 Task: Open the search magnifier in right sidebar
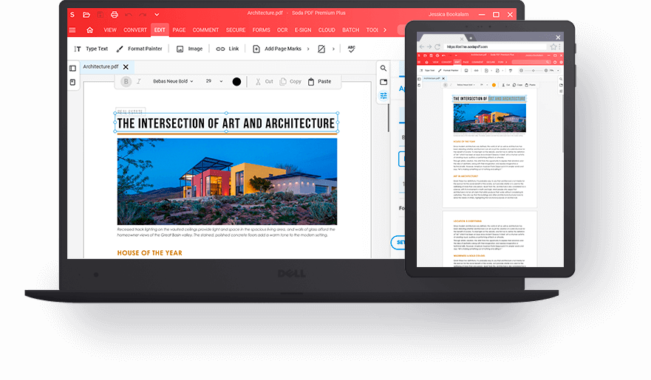coord(384,68)
